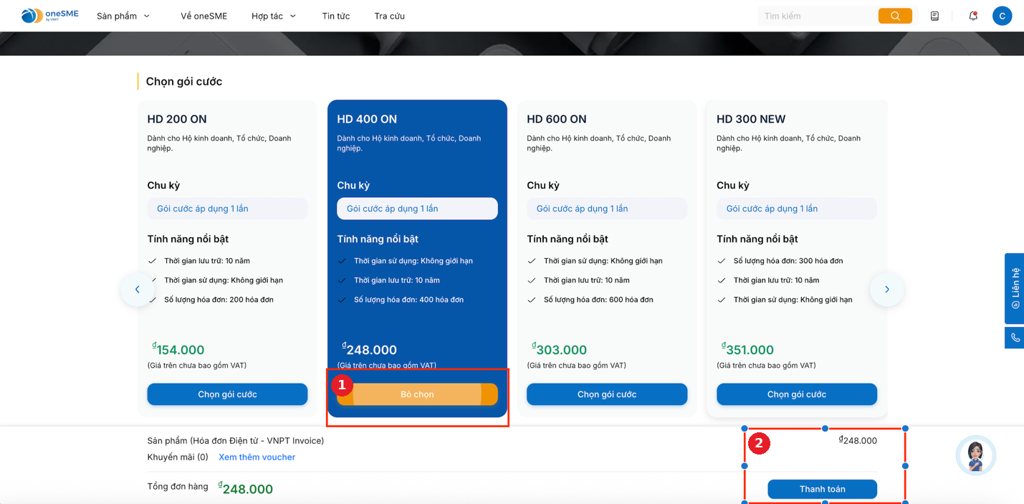Click the phone icon on the side

[1015, 338]
